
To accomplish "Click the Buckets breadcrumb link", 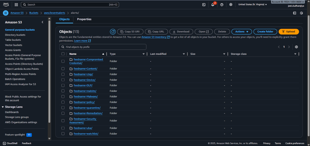I will (x=34, y=13).
